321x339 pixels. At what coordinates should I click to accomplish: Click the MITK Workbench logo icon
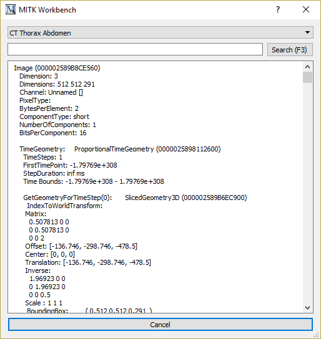[x=11, y=10]
